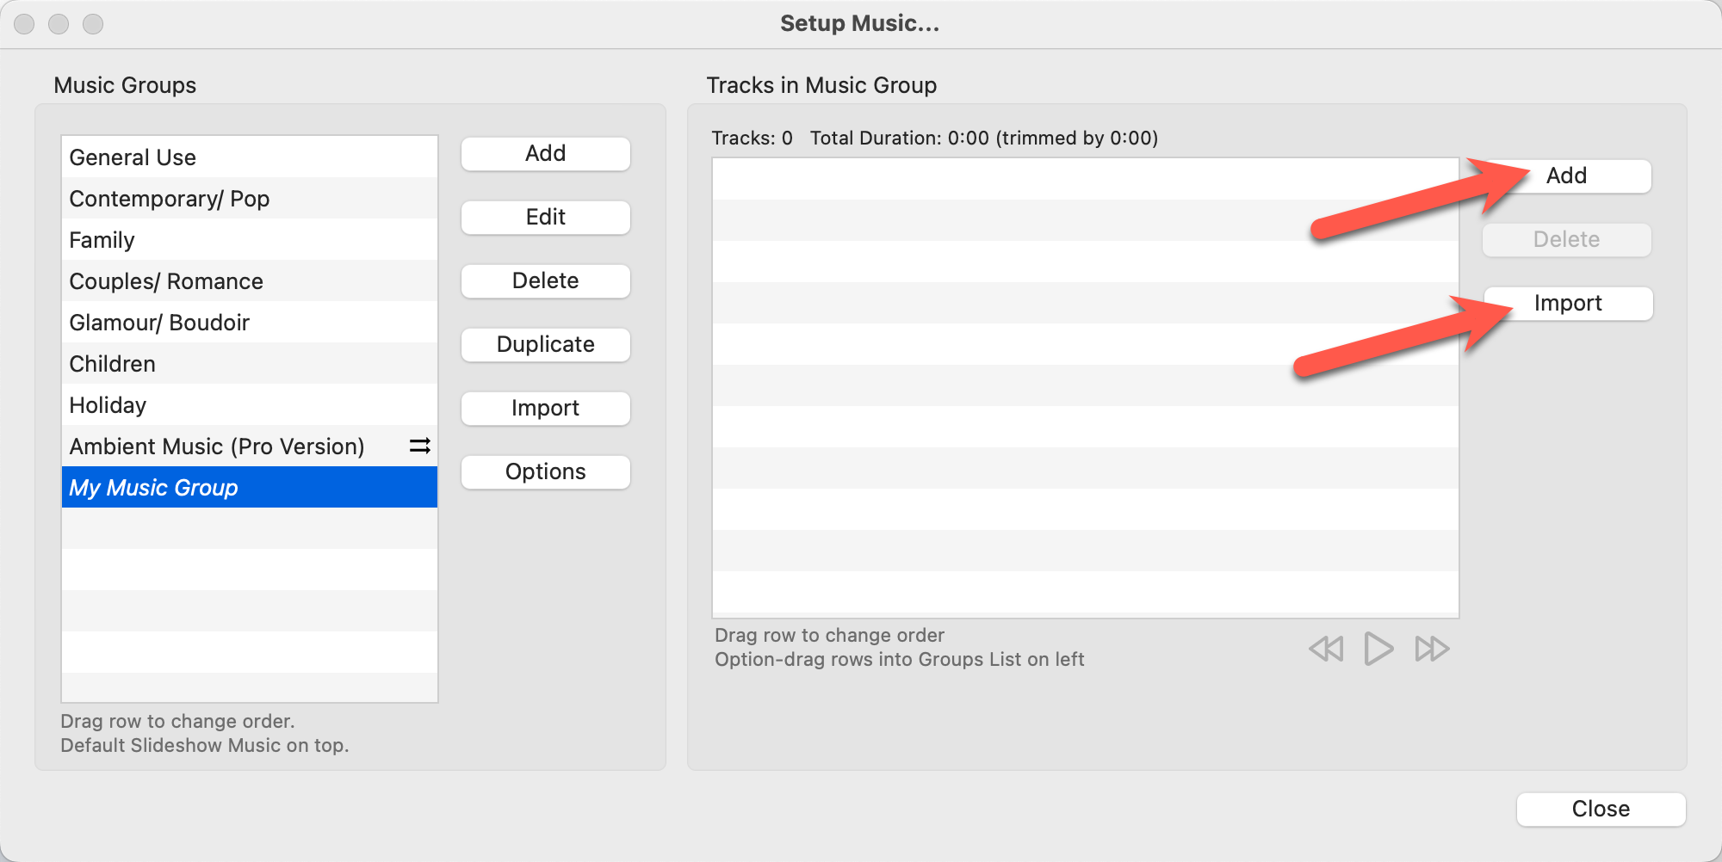Screen dimensions: 1722x862
Task: Add a track to the music group
Action: click(1566, 176)
